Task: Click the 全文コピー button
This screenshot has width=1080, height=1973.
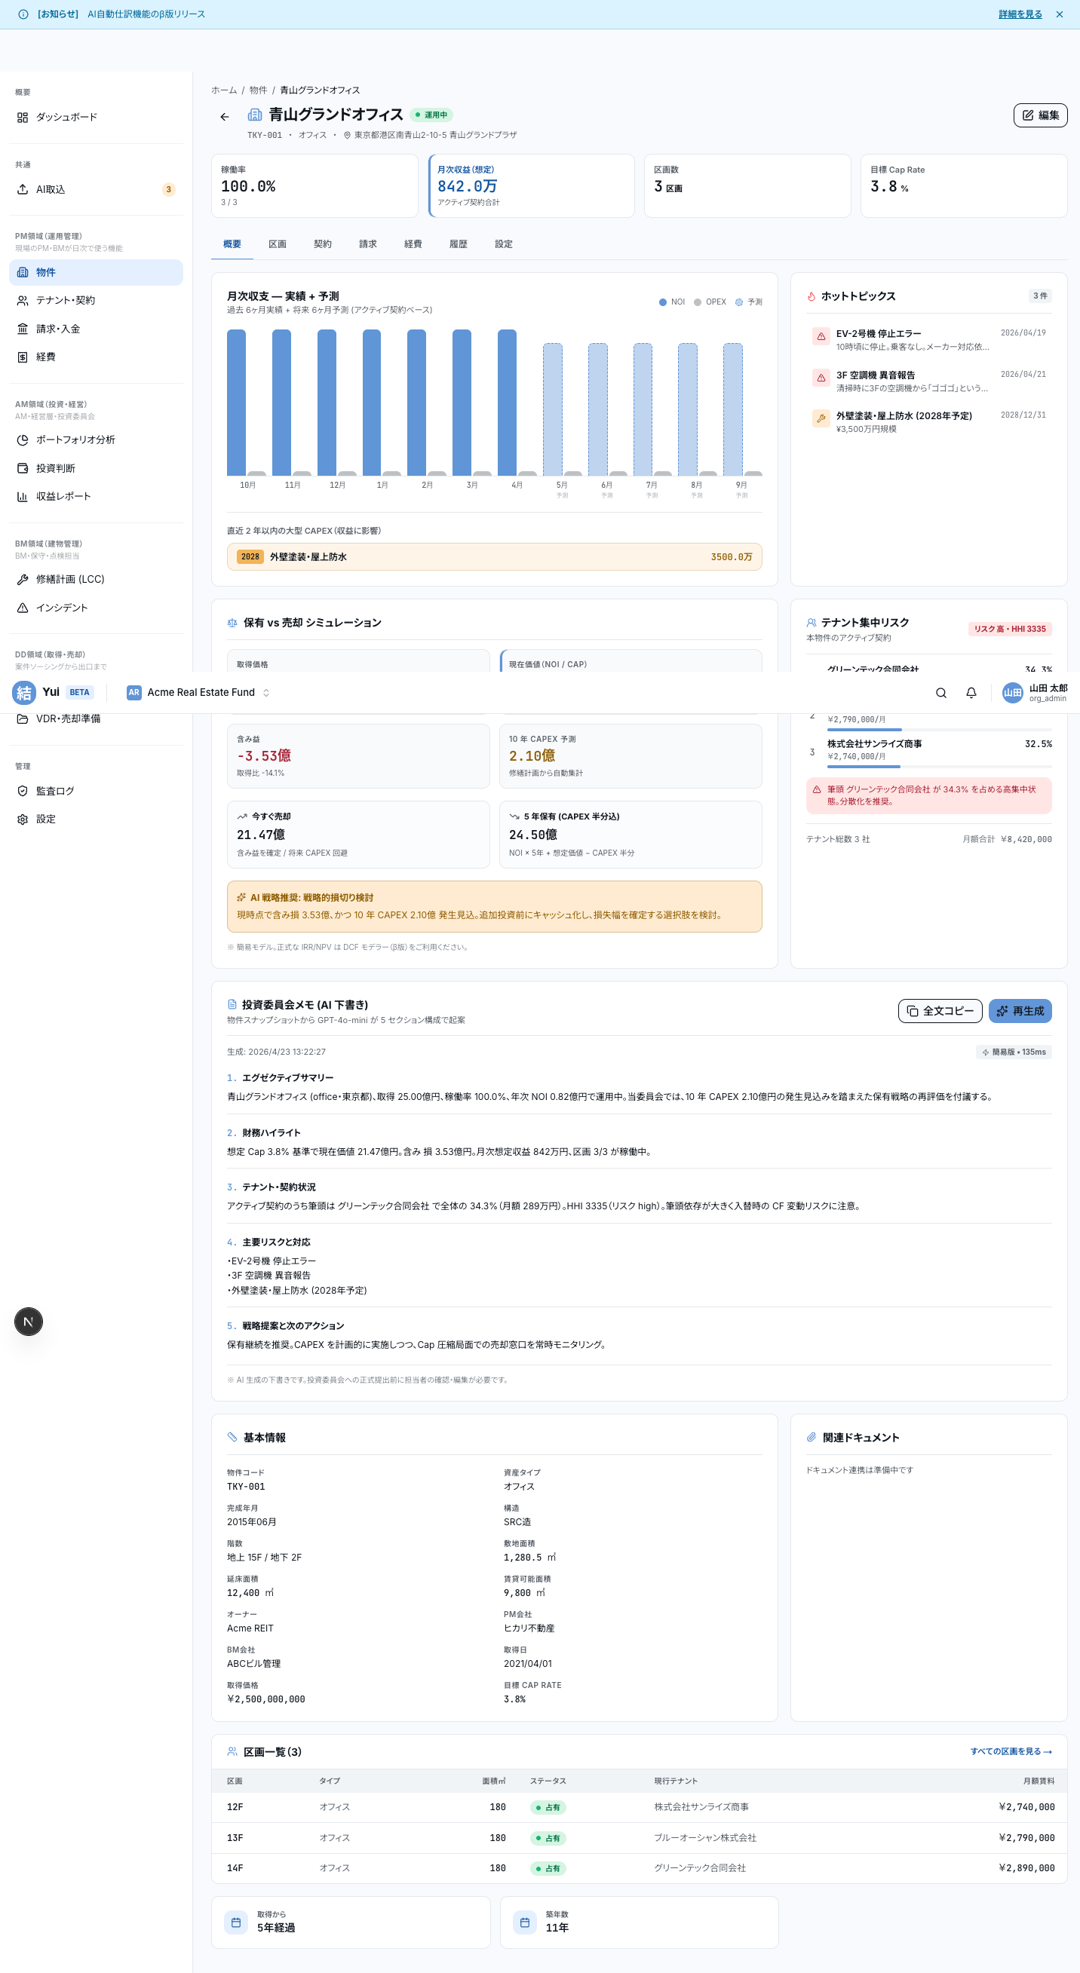Action: (x=940, y=1011)
